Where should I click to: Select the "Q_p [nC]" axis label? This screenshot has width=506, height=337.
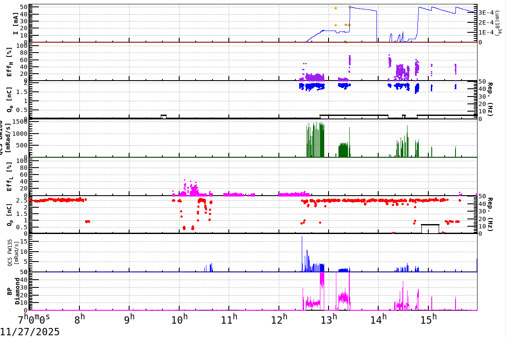tap(9, 215)
